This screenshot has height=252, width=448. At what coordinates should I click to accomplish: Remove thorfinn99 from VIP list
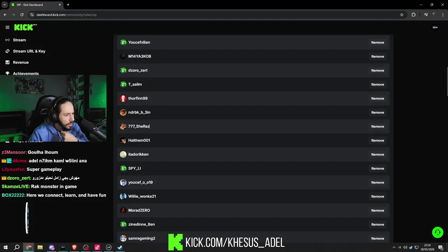pos(378,98)
